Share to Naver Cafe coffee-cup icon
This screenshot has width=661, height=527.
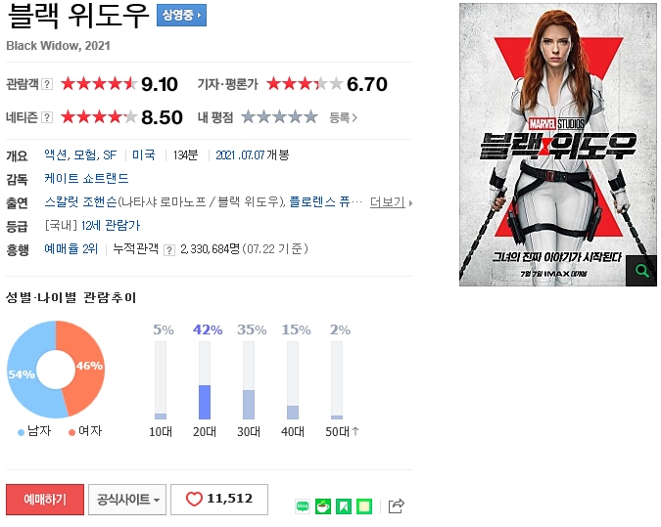[x=323, y=505]
